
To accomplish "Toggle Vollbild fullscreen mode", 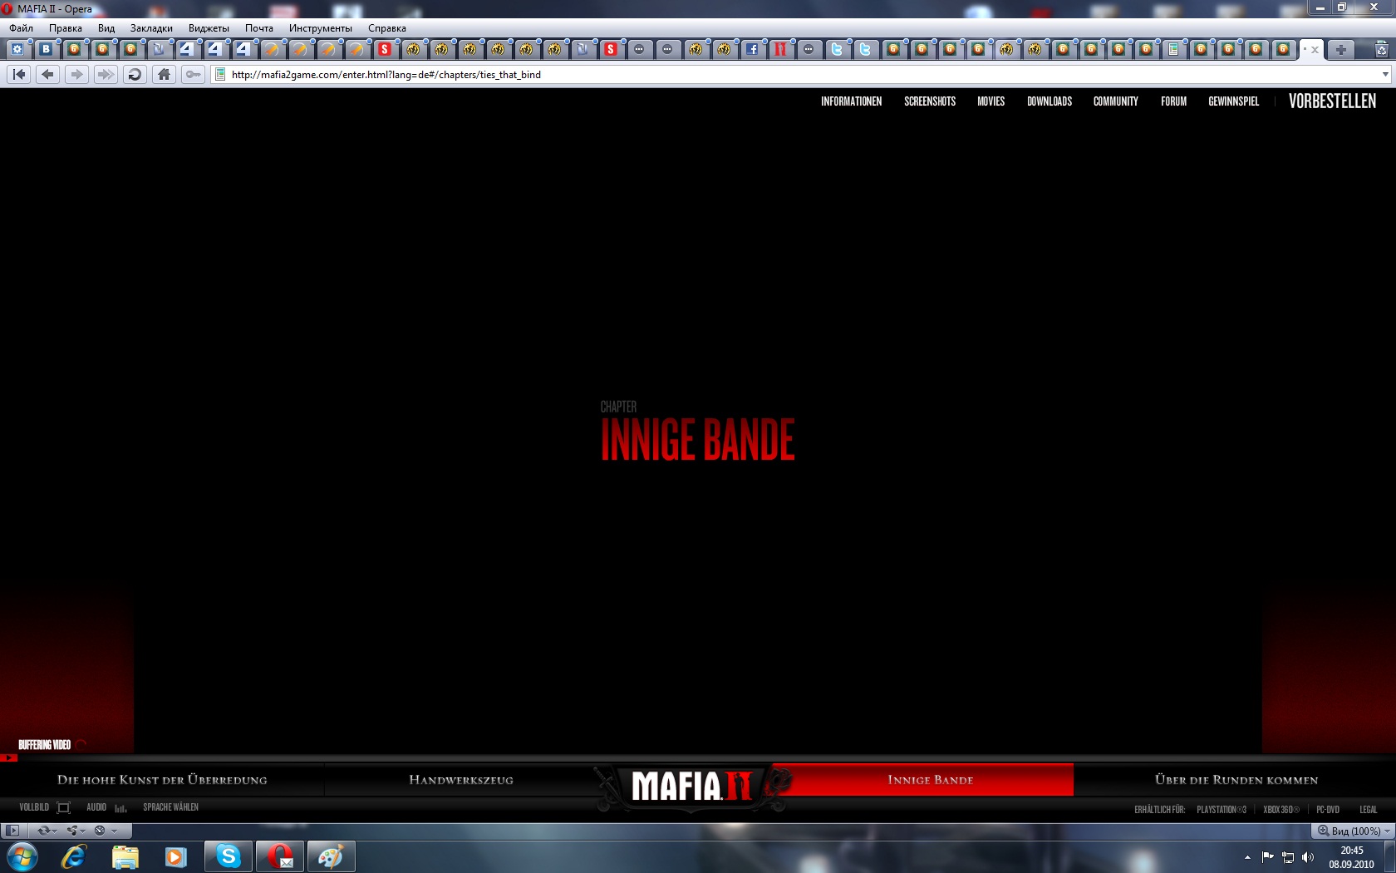I will click(x=45, y=807).
